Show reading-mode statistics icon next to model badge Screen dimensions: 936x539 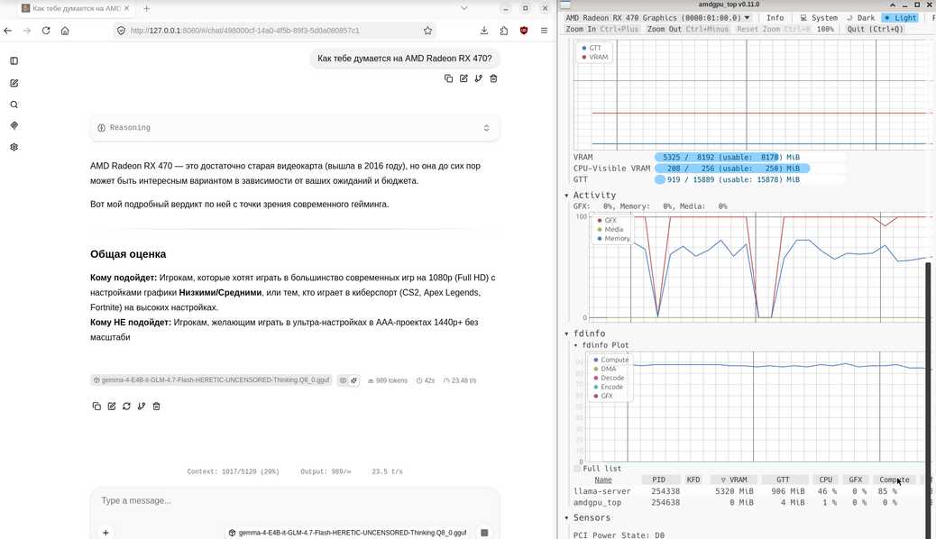point(344,380)
